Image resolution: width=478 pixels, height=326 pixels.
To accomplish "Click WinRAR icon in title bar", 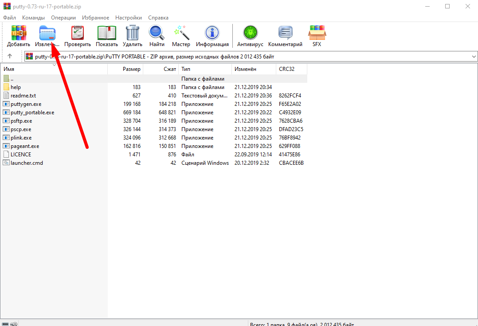I will click(7, 6).
